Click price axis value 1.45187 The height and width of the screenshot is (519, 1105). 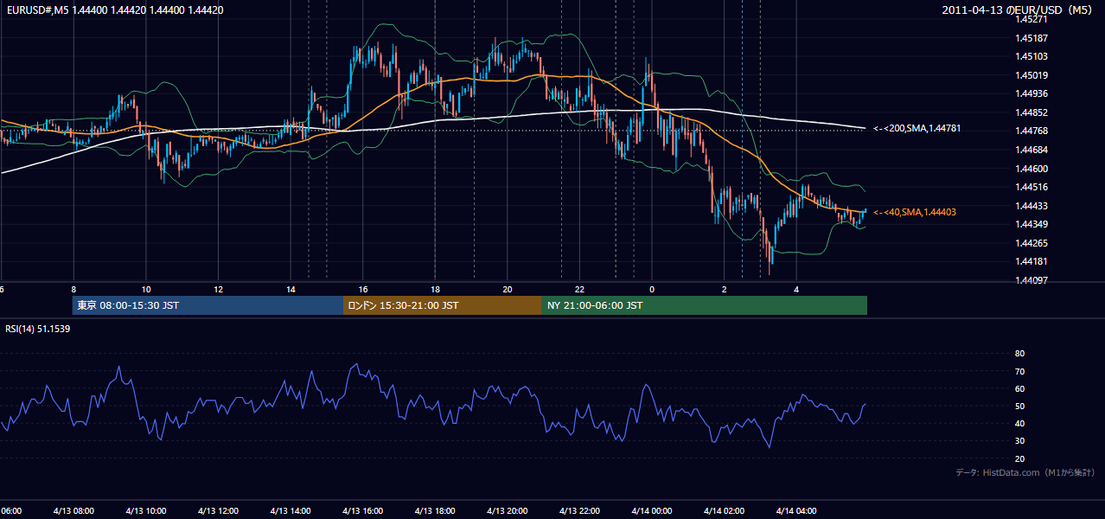coord(1032,38)
